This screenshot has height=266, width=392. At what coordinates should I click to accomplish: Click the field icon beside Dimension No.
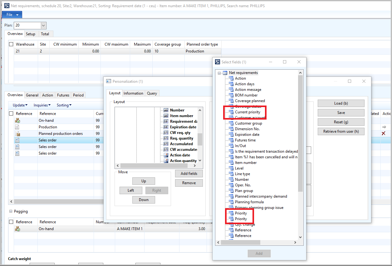click(231, 129)
